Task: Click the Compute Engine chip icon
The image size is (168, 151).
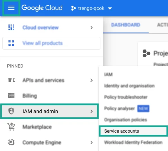Action: pos(11,142)
